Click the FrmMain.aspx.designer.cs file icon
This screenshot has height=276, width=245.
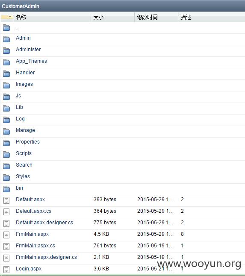(x=6, y=258)
